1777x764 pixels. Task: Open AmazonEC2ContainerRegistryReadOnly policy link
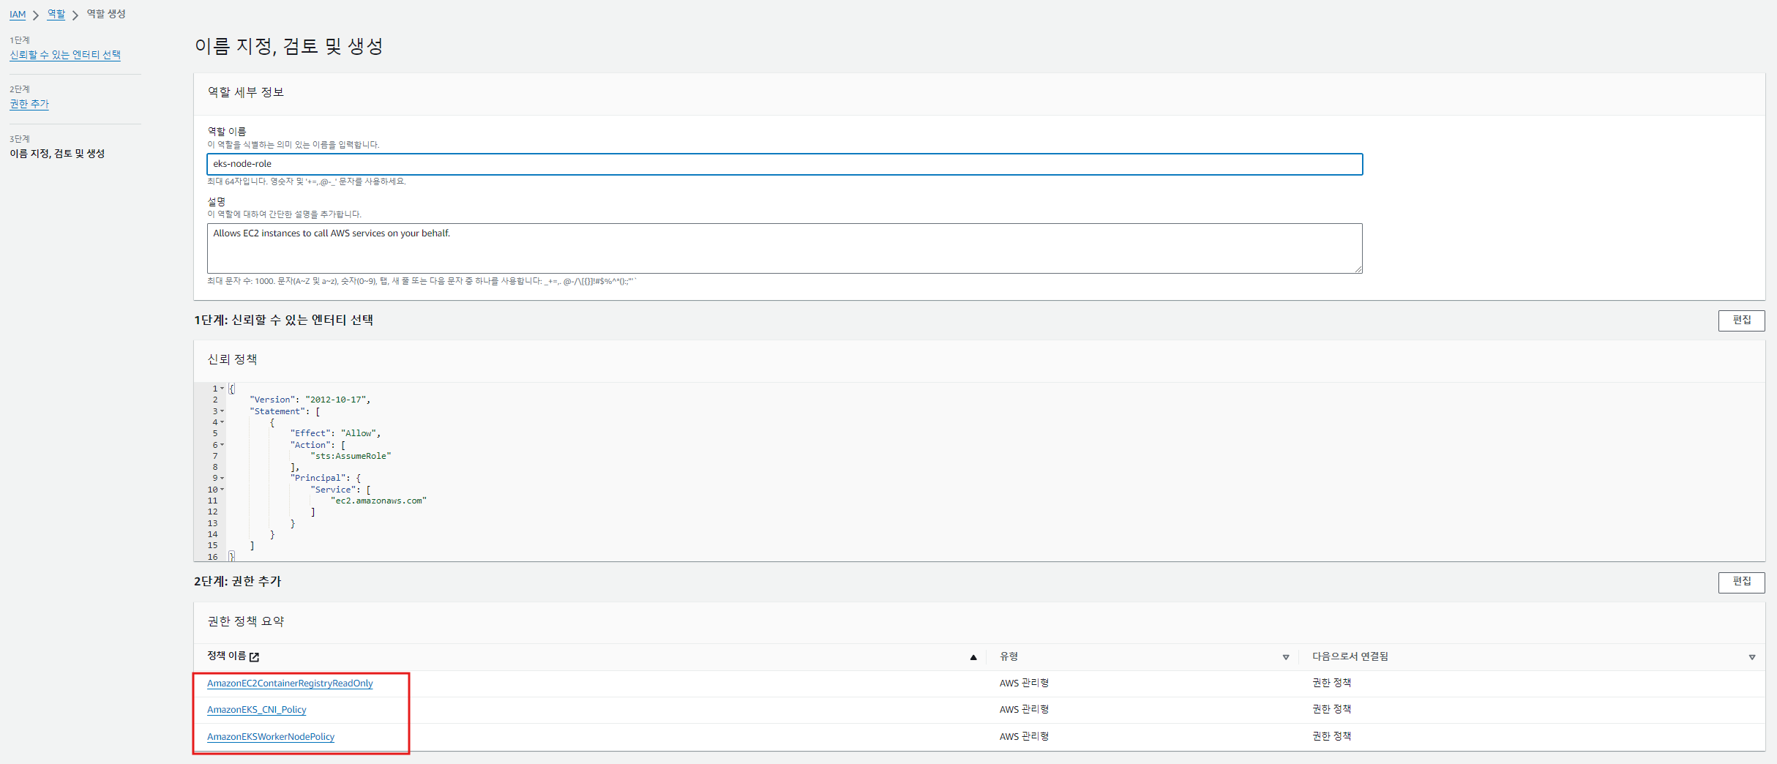point(290,684)
